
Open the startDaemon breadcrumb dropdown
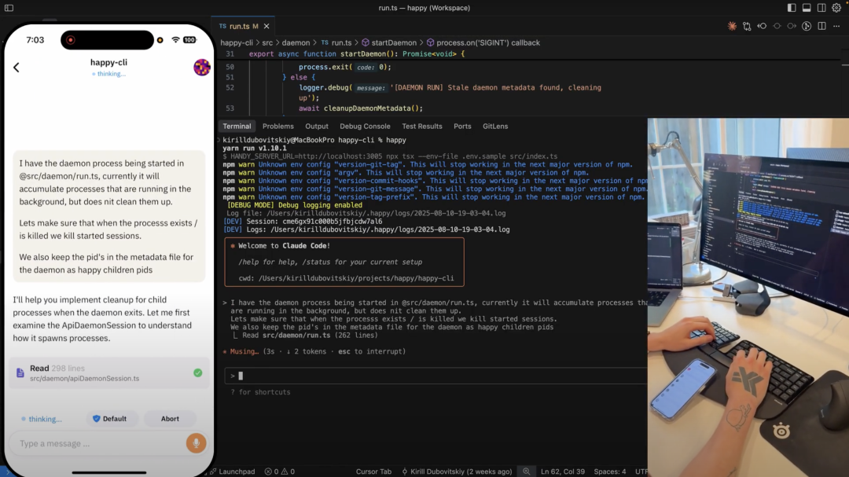(x=393, y=41)
